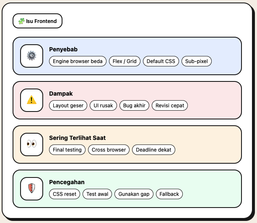257x223 pixels.
Task: Select the Deadline dekat chip
Action: (153, 150)
